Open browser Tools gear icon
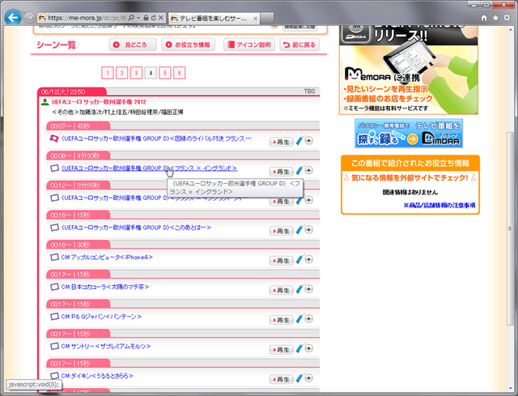Image resolution: width=518 pixels, height=396 pixels. pyautogui.click(x=507, y=18)
